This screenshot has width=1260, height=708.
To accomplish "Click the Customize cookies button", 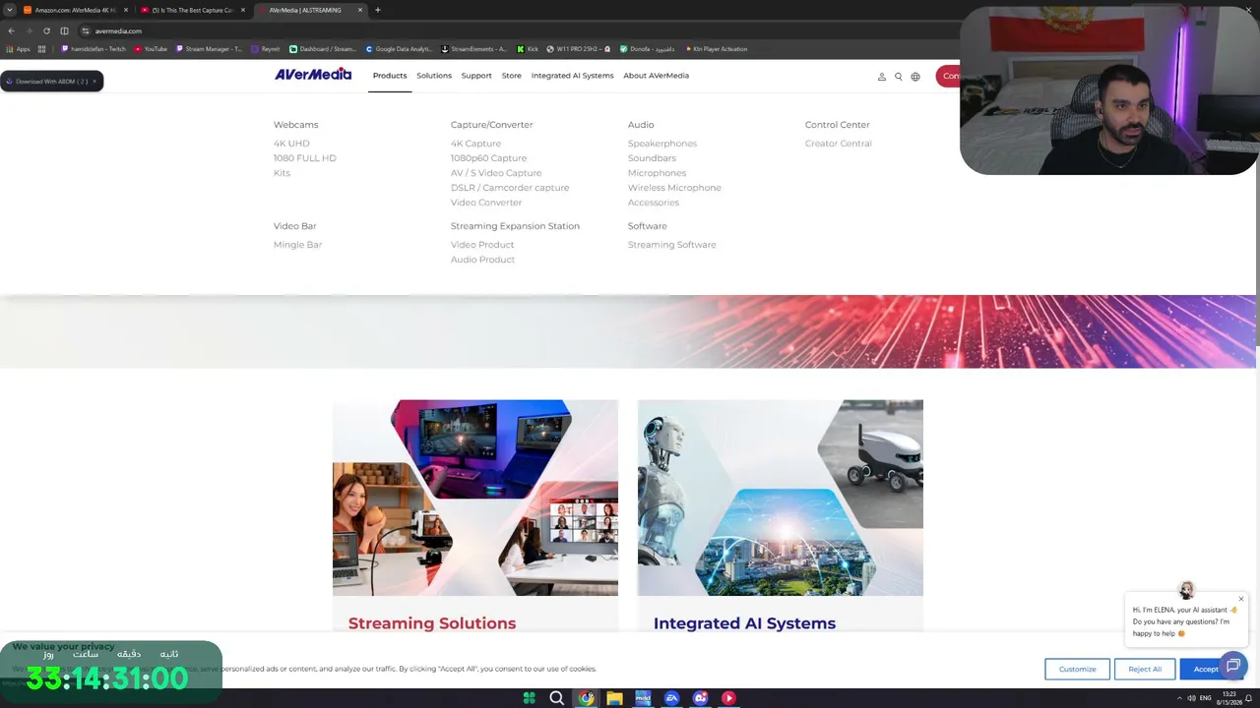I will (x=1077, y=669).
